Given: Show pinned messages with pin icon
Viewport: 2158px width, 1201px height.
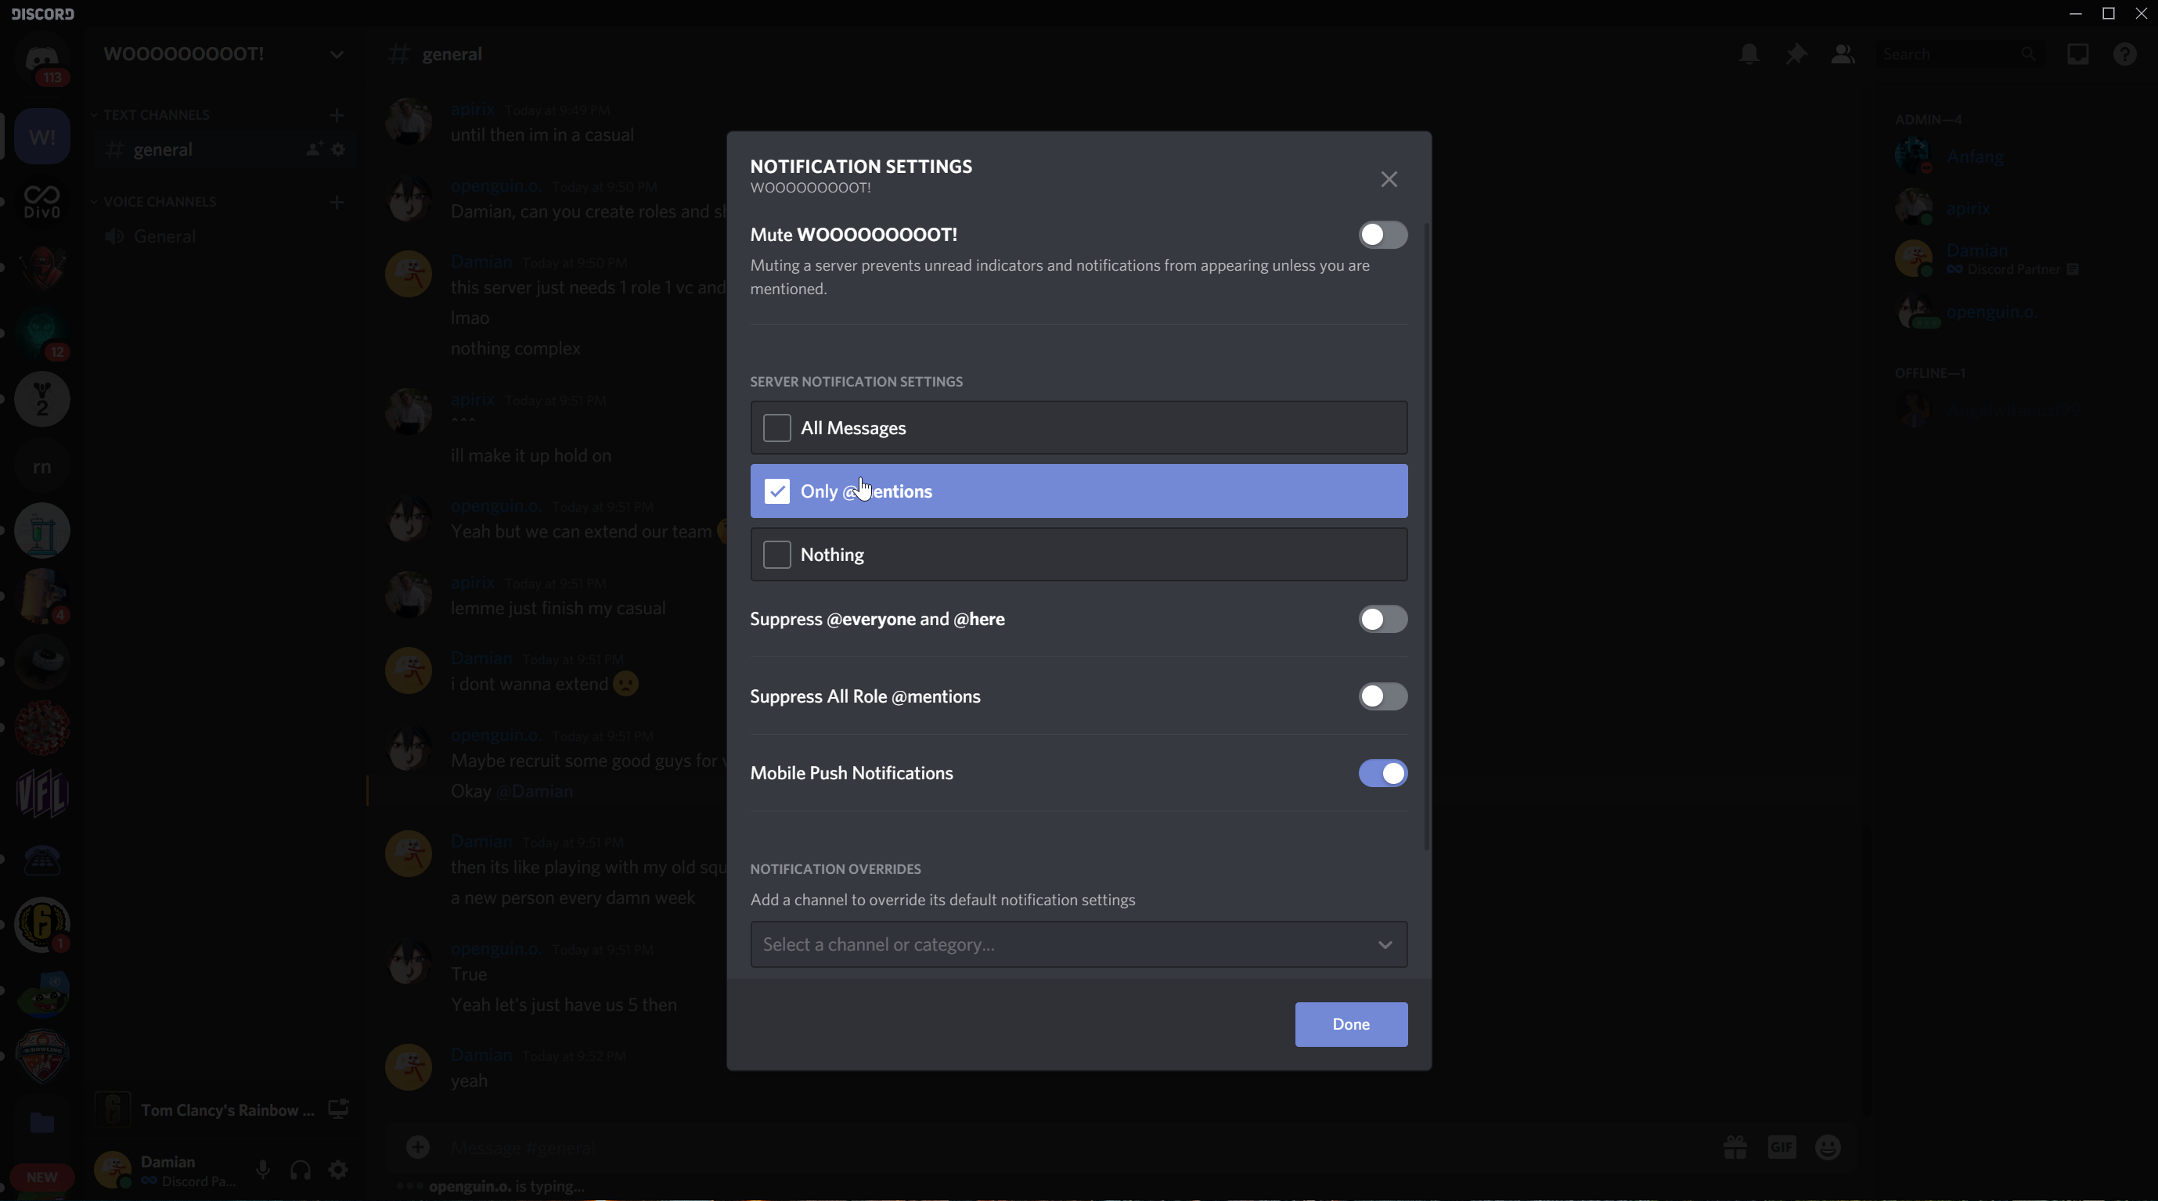Looking at the screenshot, I should 1796,55.
